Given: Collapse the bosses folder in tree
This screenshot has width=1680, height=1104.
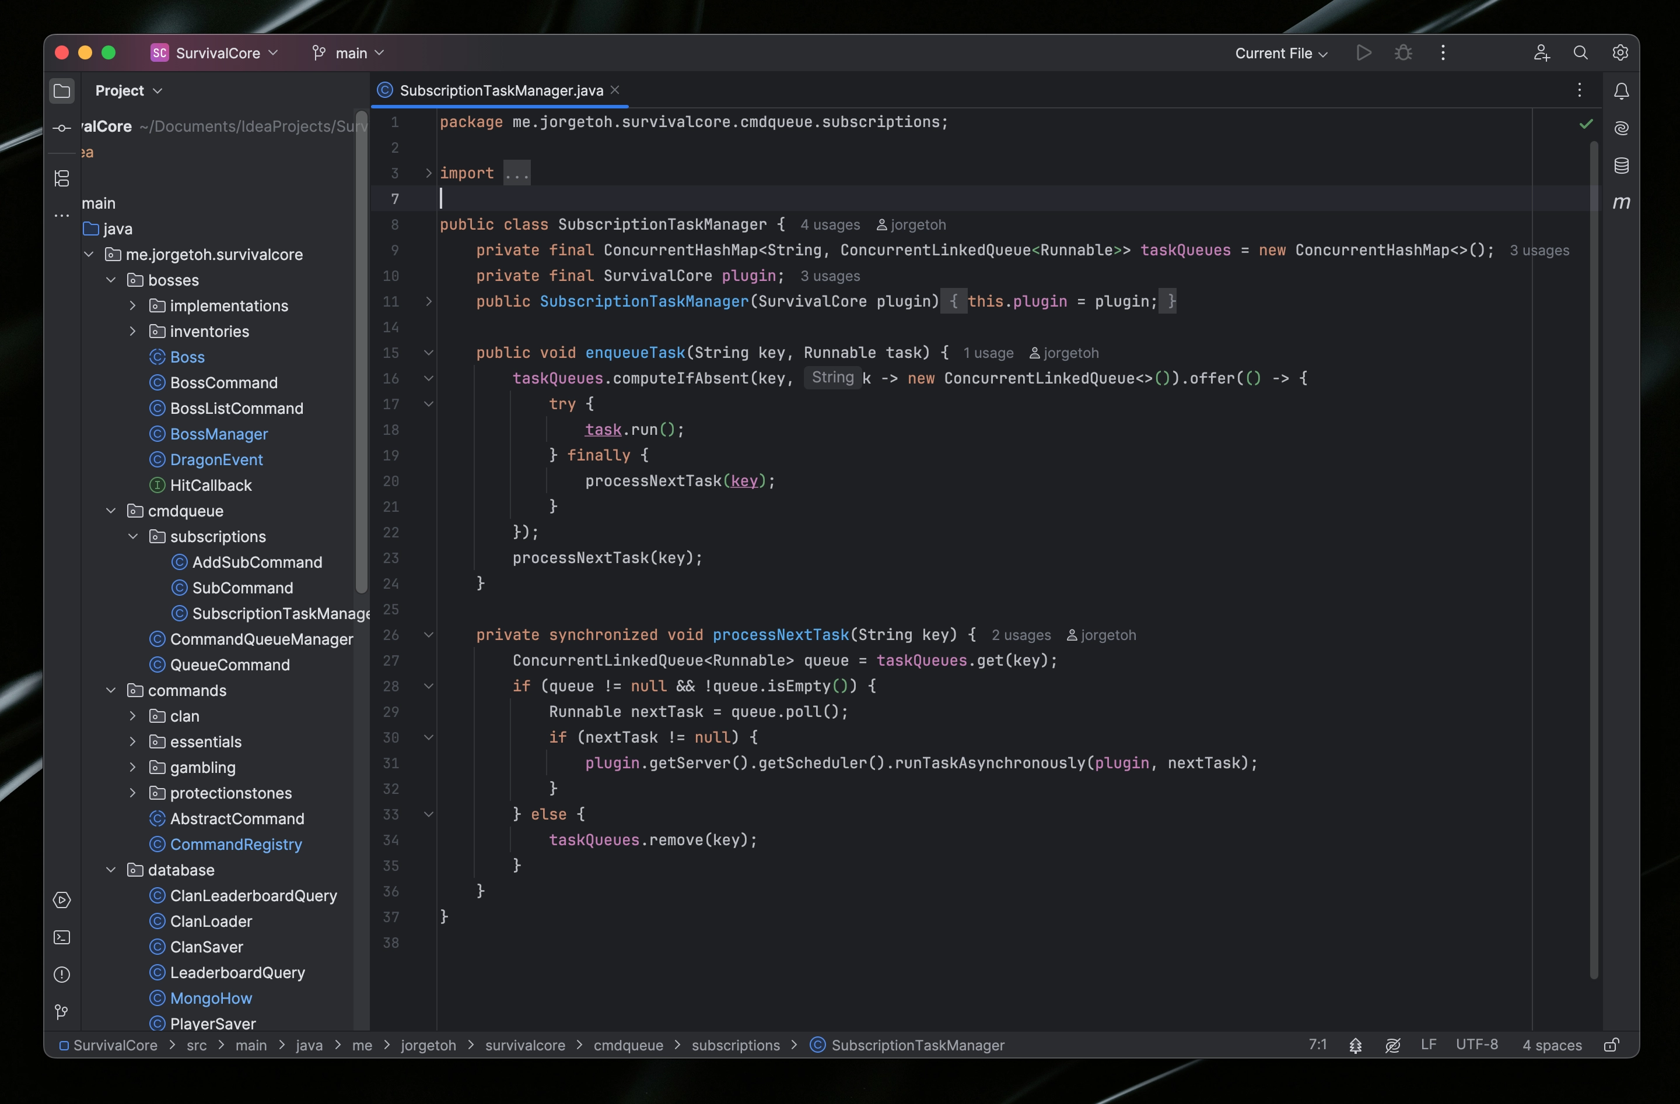Looking at the screenshot, I should (111, 280).
